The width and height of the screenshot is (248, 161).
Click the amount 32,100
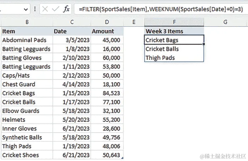coord(107,111)
